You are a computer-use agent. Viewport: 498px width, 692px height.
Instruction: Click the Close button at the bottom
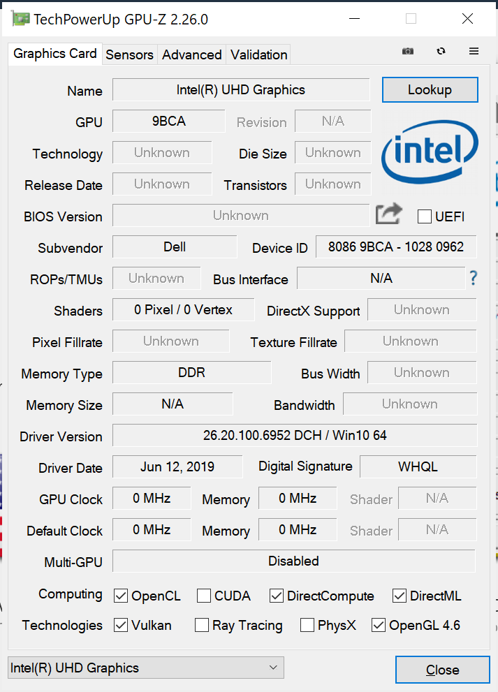click(x=442, y=670)
